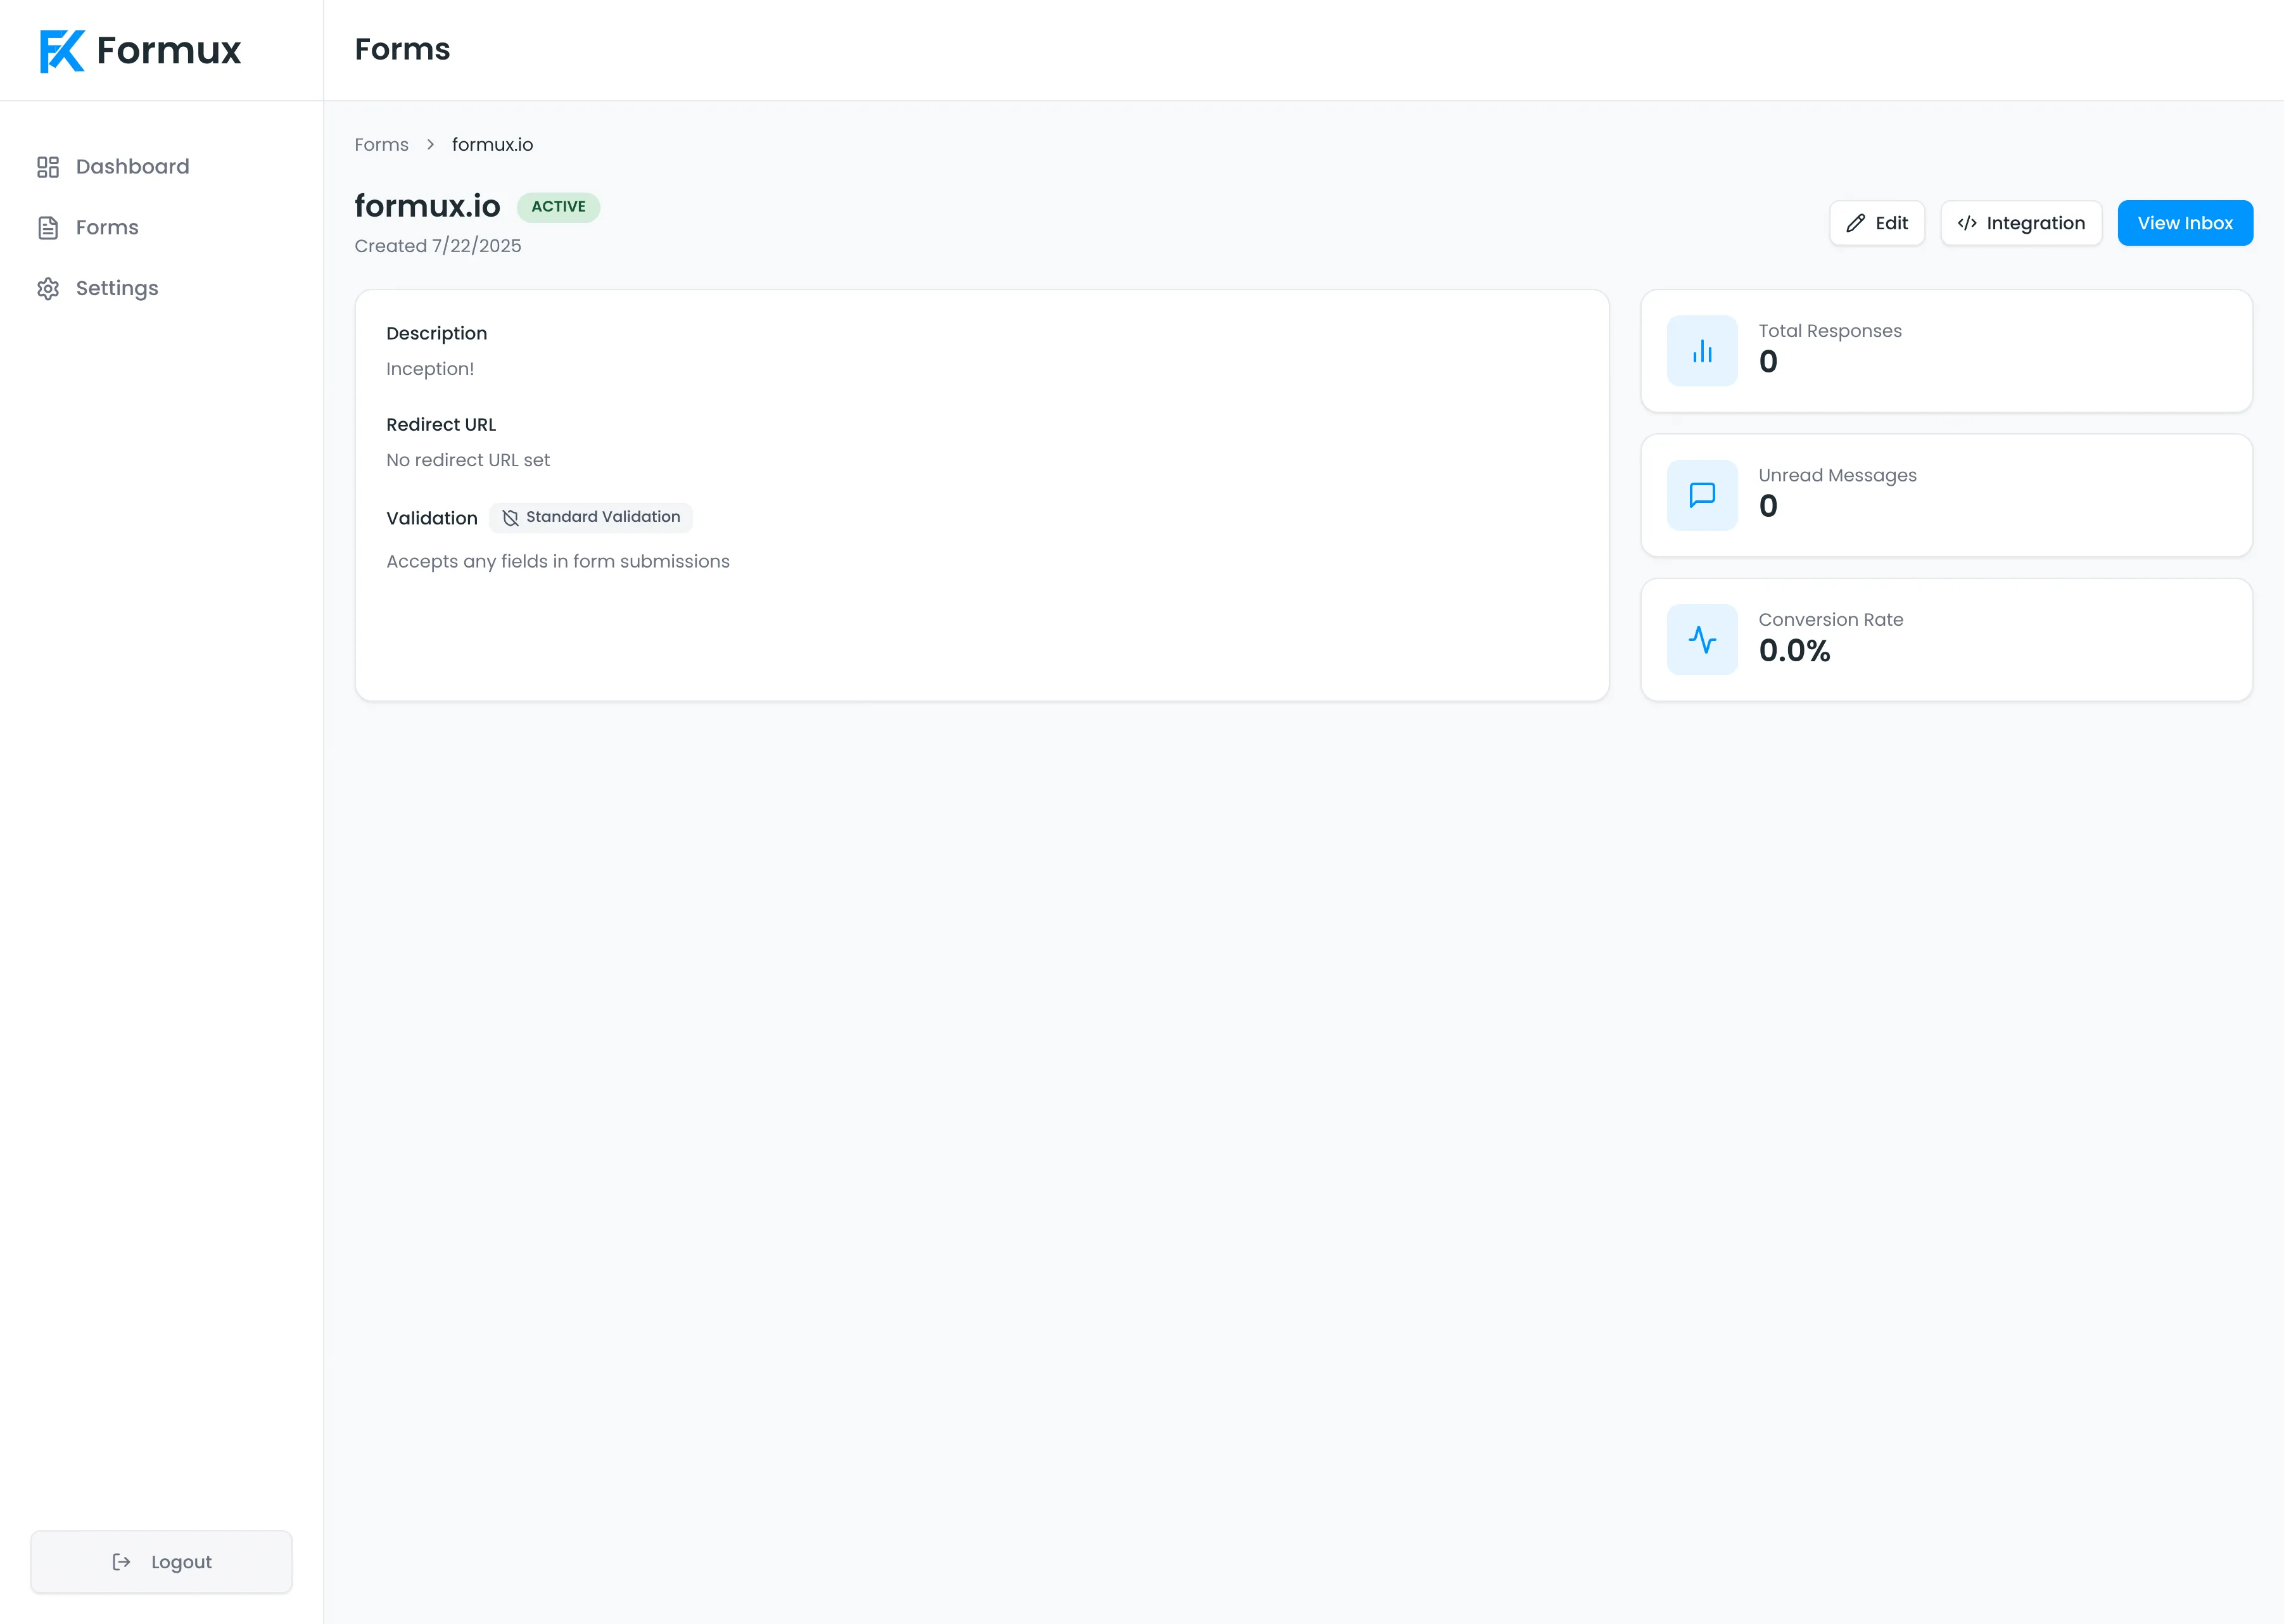Click 'Accepts any fields in form submissions' text
The image size is (2284, 1624).
558,562
